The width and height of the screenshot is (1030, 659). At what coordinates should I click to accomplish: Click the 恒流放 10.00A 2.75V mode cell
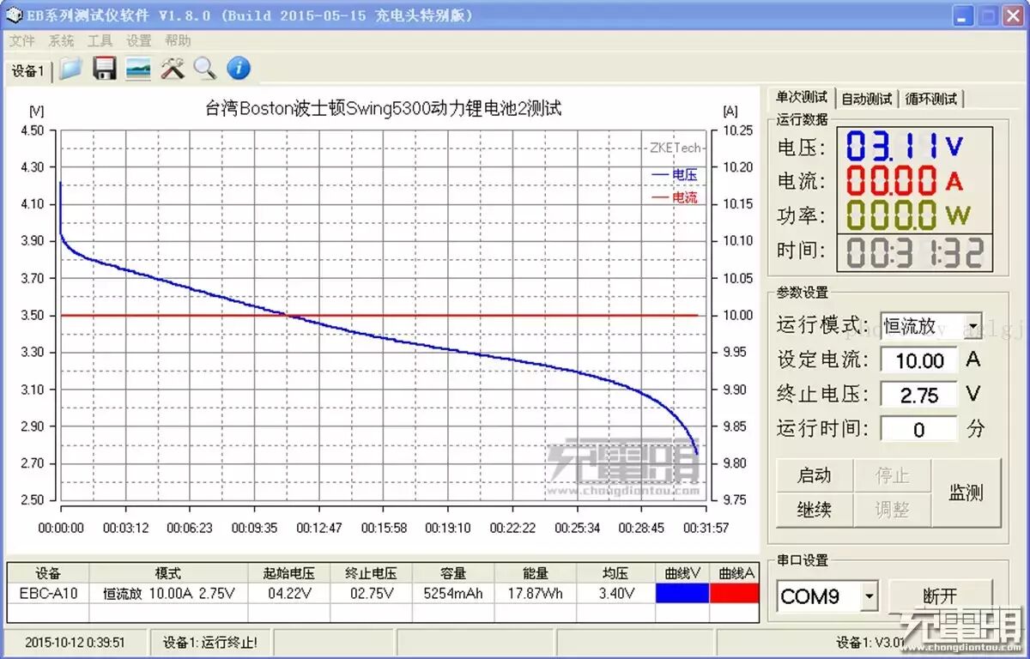[169, 593]
